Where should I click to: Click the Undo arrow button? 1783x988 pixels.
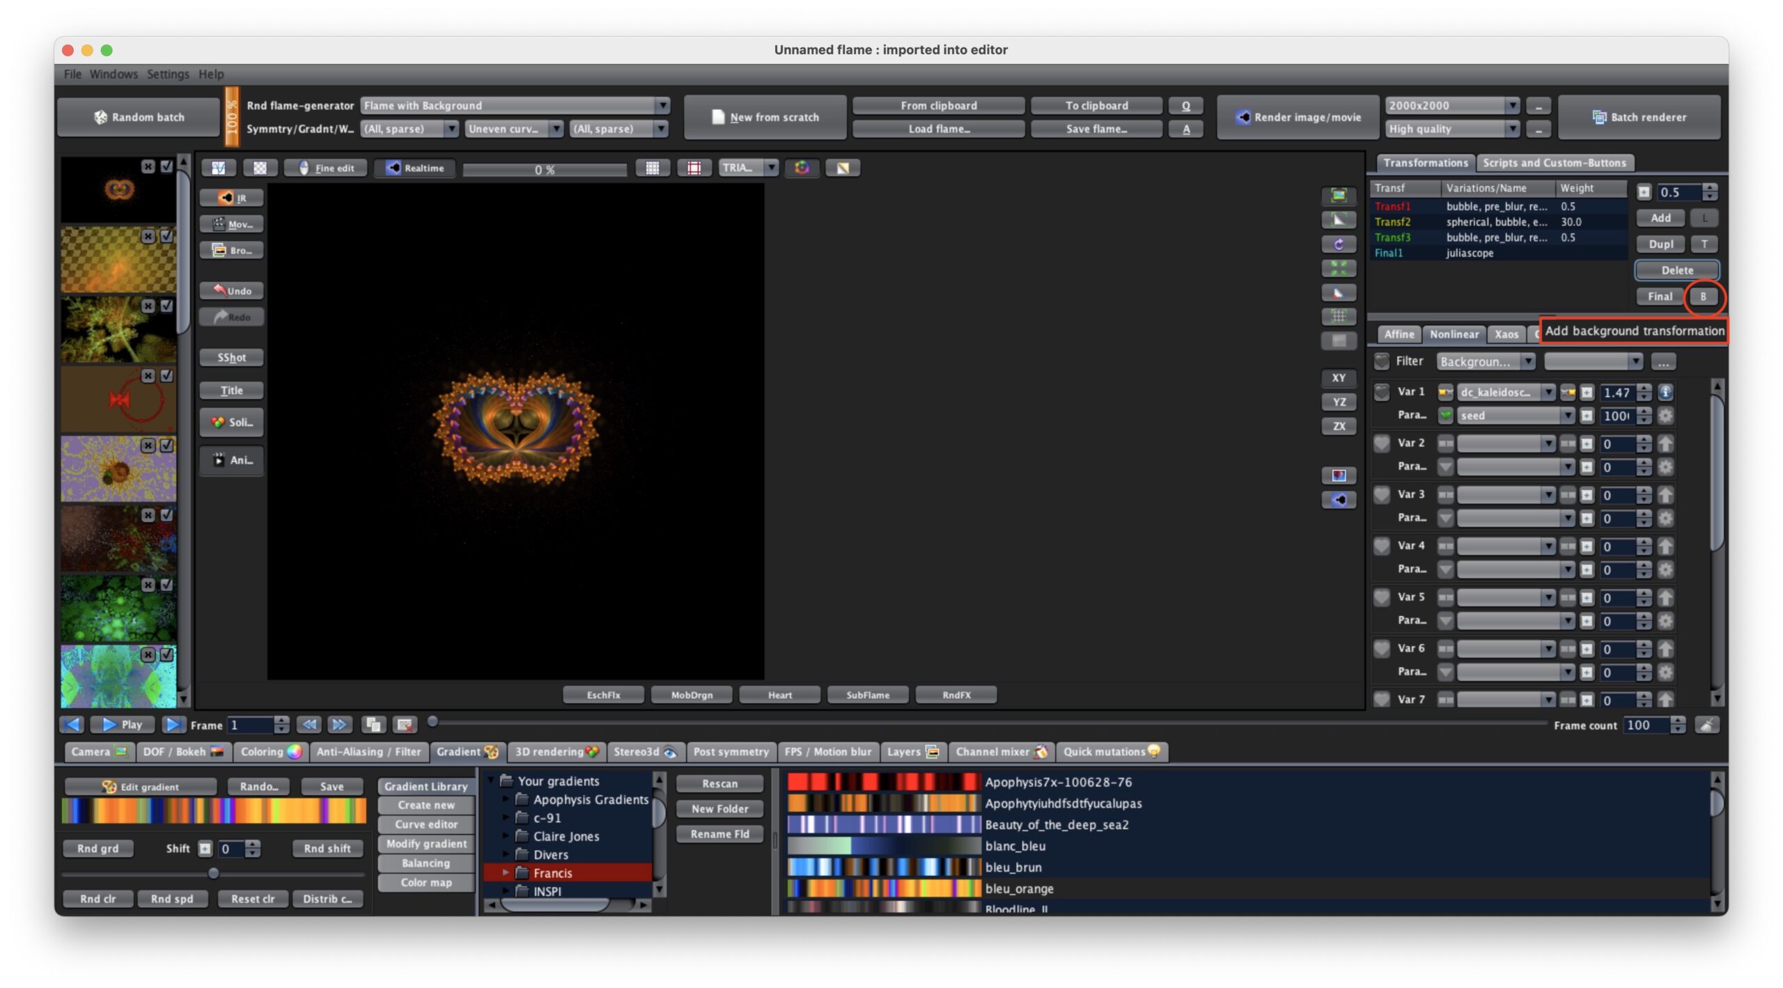(232, 290)
